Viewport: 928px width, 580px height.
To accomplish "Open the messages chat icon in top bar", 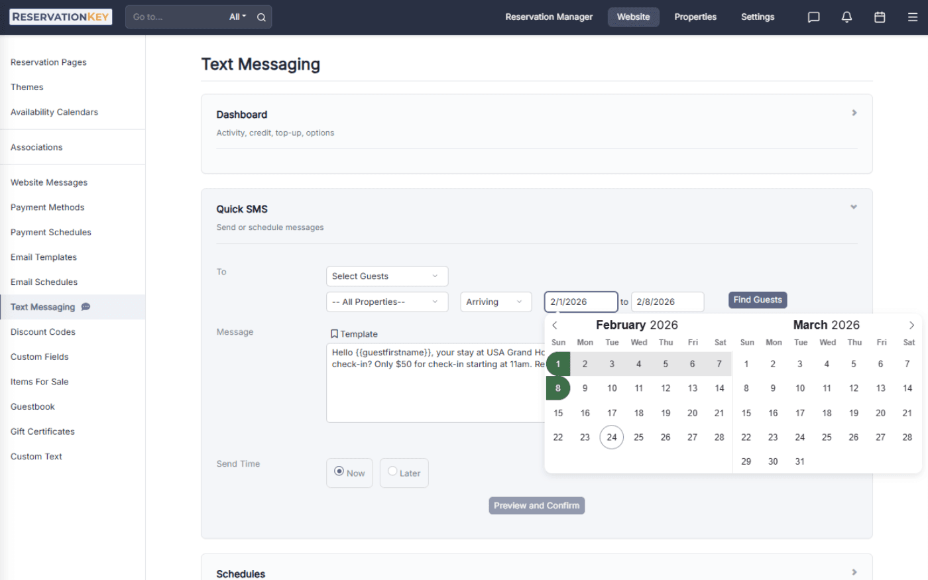I will pyautogui.click(x=813, y=17).
